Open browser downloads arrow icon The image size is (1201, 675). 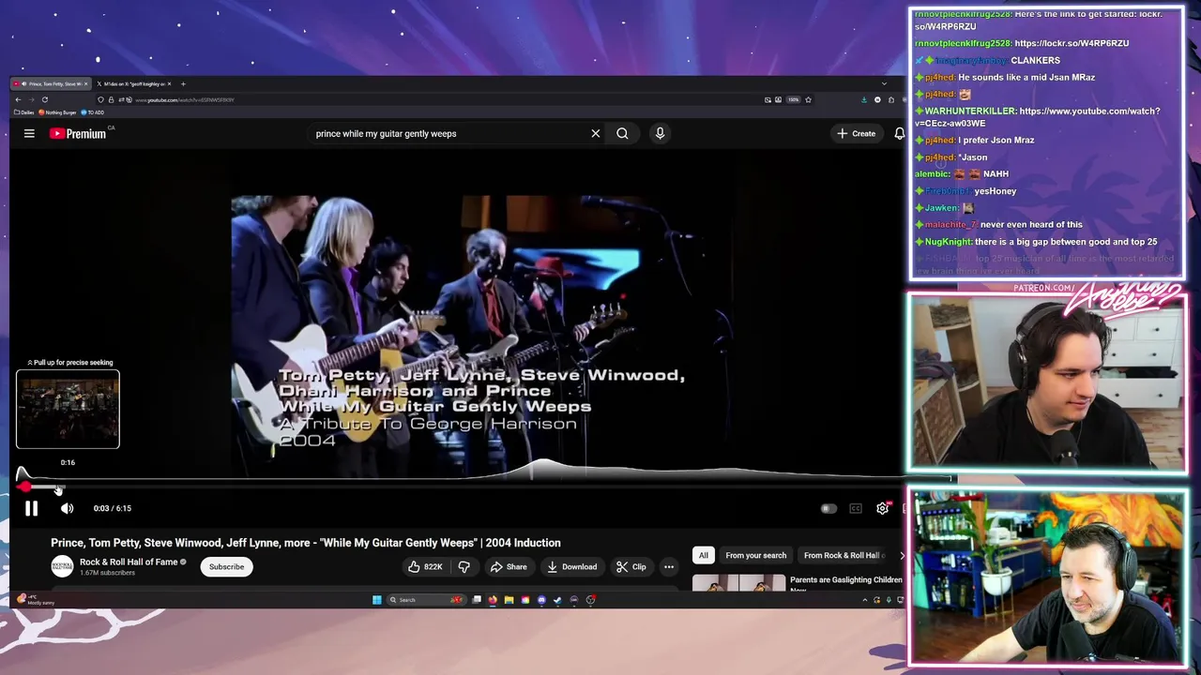[864, 99]
